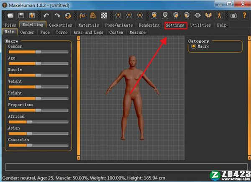Reset camera with full-body figure icon
This screenshot has width=251, height=182.
pos(219,15)
